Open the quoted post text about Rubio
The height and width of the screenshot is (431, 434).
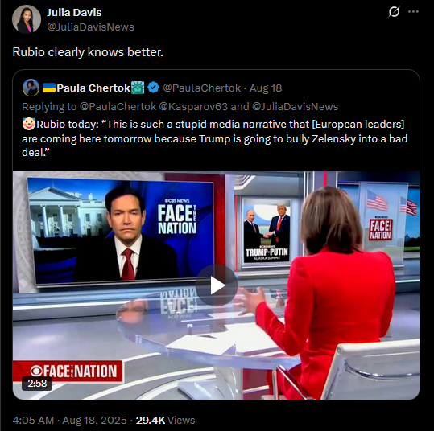[x=214, y=138]
